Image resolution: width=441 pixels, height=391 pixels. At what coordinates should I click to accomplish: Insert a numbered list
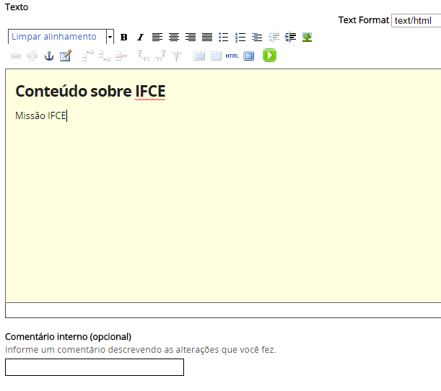(x=240, y=37)
